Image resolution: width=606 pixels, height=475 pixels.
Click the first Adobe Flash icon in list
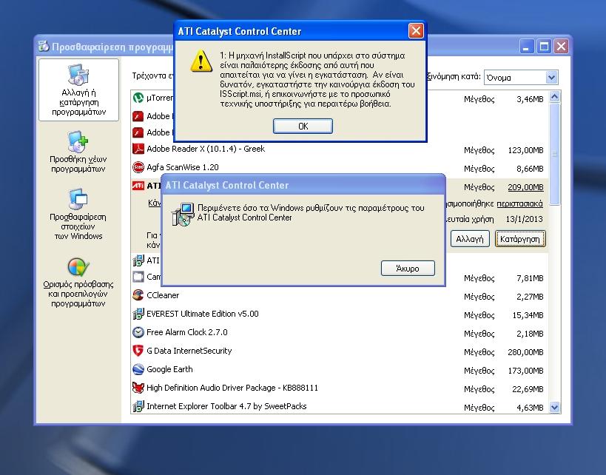click(138, 116)
